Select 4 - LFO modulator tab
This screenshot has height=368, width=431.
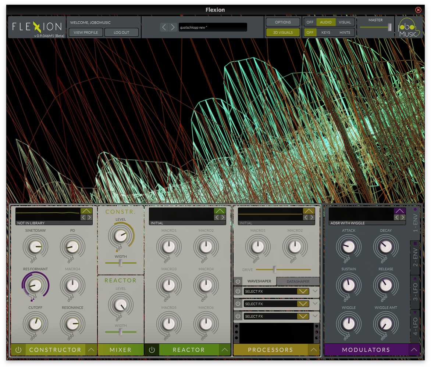pos(415,326)
